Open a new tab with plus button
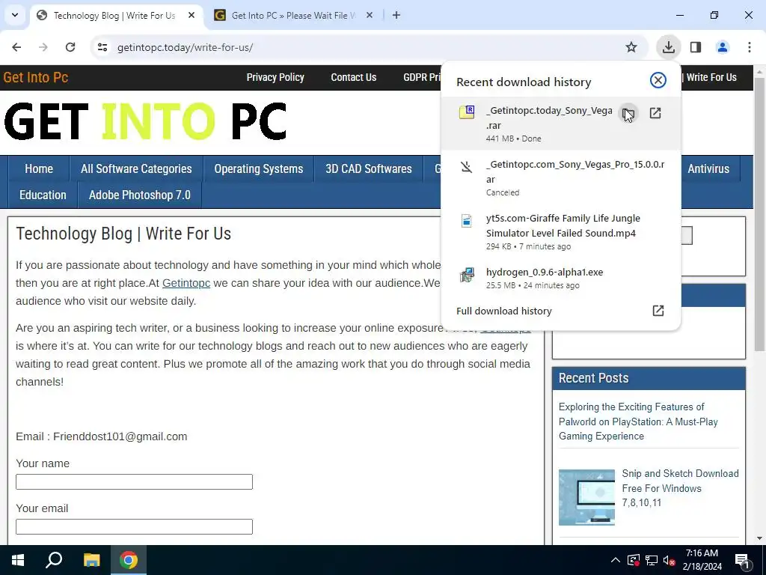Screen dimensions: 766x575 point(396,15)
